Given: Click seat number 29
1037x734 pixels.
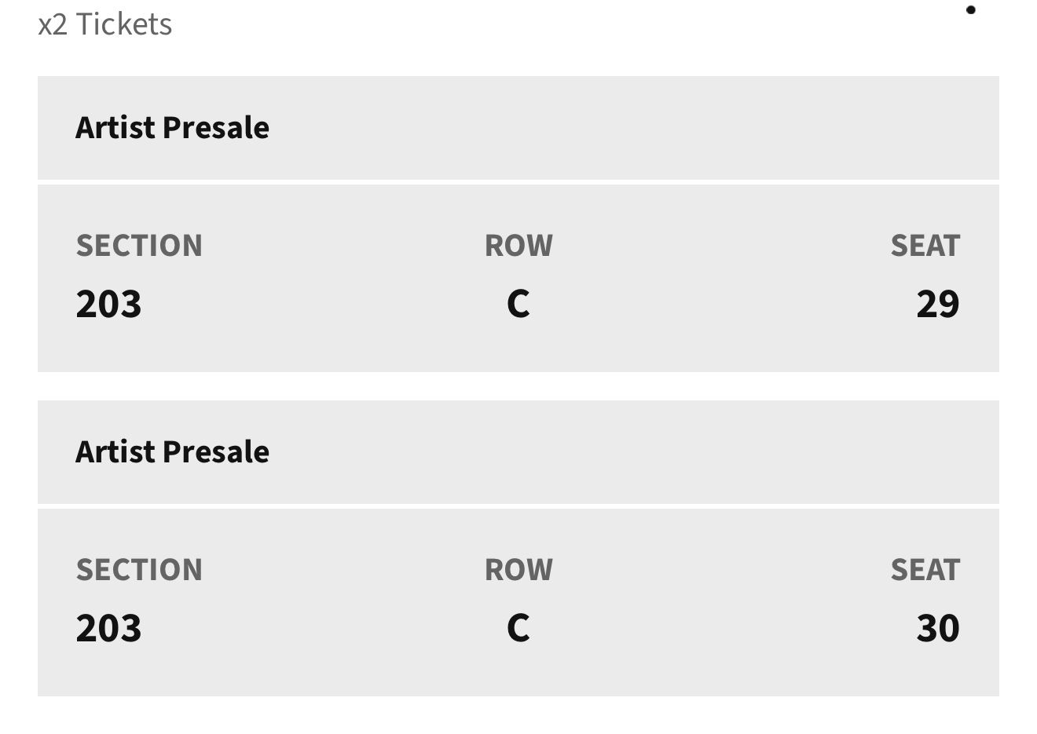Looking at the screenshot, I should 938,304.
